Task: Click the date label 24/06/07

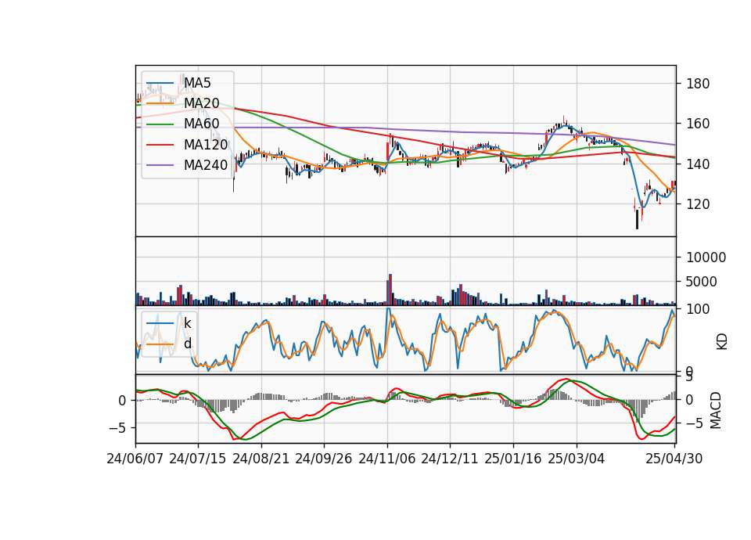Action: (x=135, y=459)
